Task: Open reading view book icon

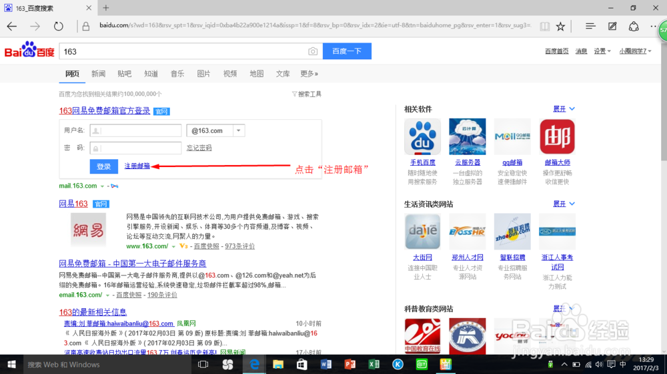Action: (x=544, y=27)
